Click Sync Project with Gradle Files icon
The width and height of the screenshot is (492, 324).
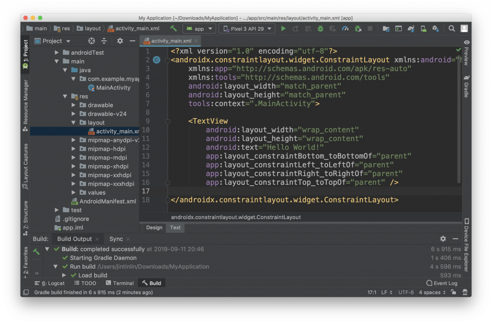(x=411, y=29)
